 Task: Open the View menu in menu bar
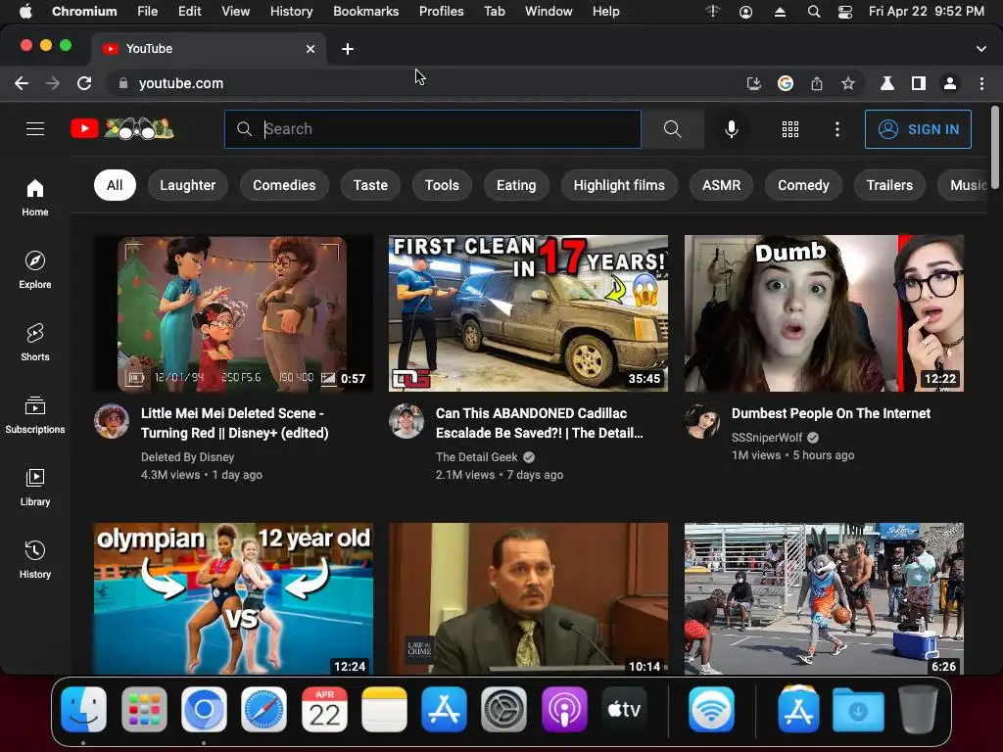click(x=235, y=12)
